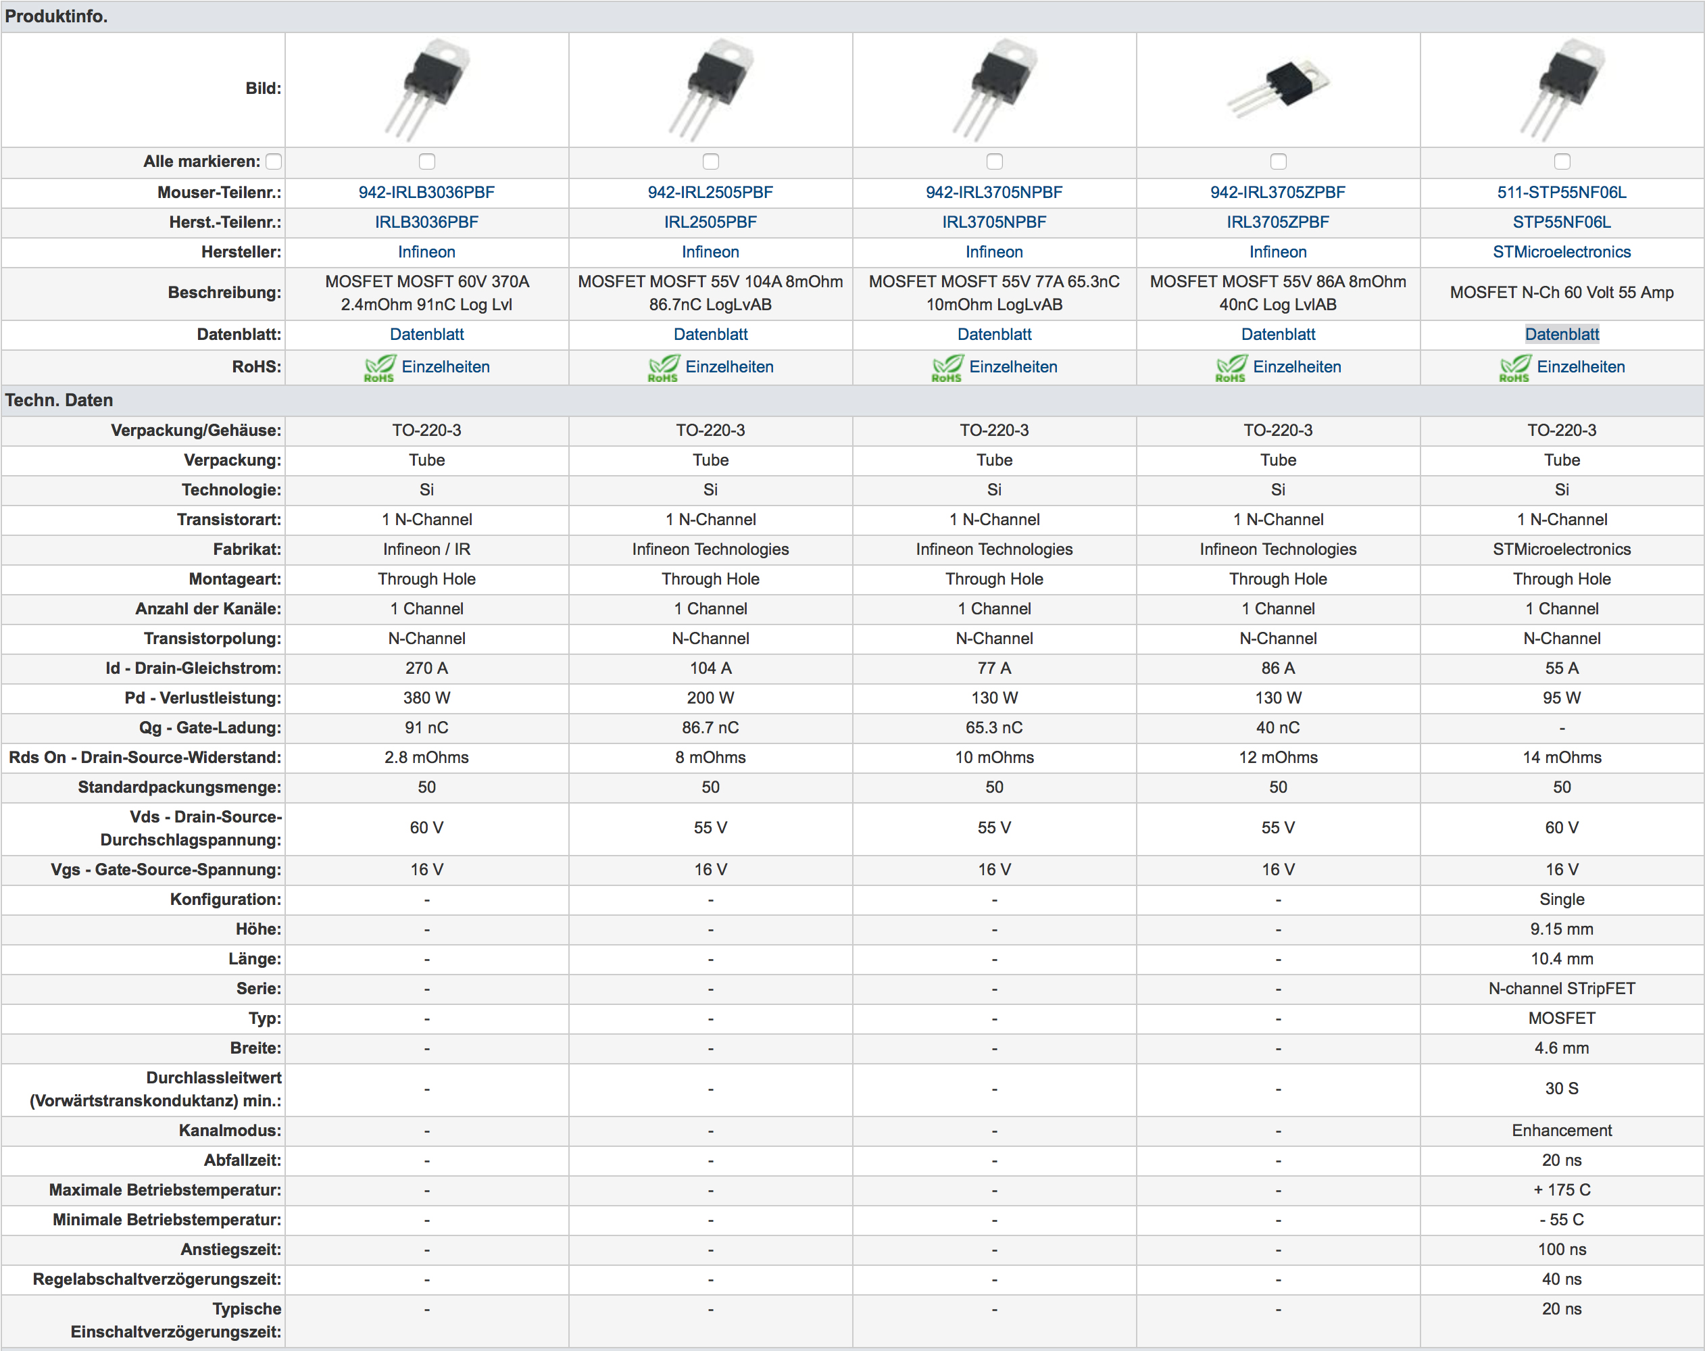Image resolution: width=1705 pixels, height=1351 pixels.
Task: Tick the checkbox above 942-IRL2505PBF
Action: coord(711,162)
